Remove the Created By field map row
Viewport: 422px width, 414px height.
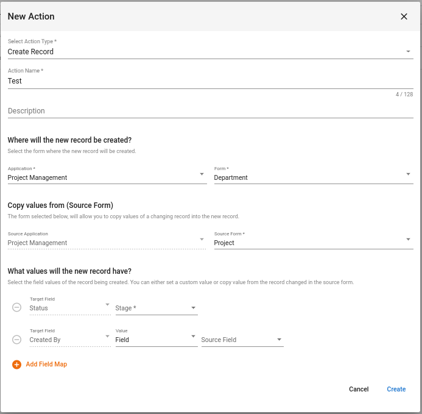(16, 340)
